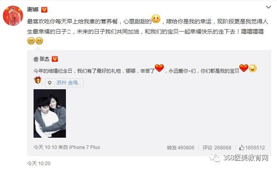Click the verified V badge beside 张杰
Image resolution: width=277 pixels, height=170 pixels.
coord(55,59)
